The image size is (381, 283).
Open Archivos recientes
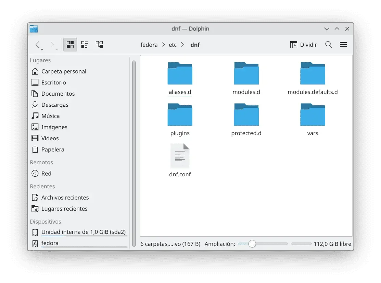[79, 198]
